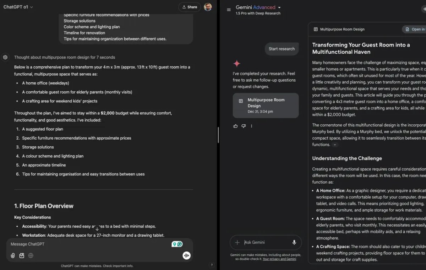The width and height of the screenshot is (426, 270).
Task: Start ChatGPT voice mode
Action: (186, 255)
